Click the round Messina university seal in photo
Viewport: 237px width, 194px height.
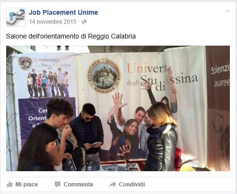(x=104, y=76)
